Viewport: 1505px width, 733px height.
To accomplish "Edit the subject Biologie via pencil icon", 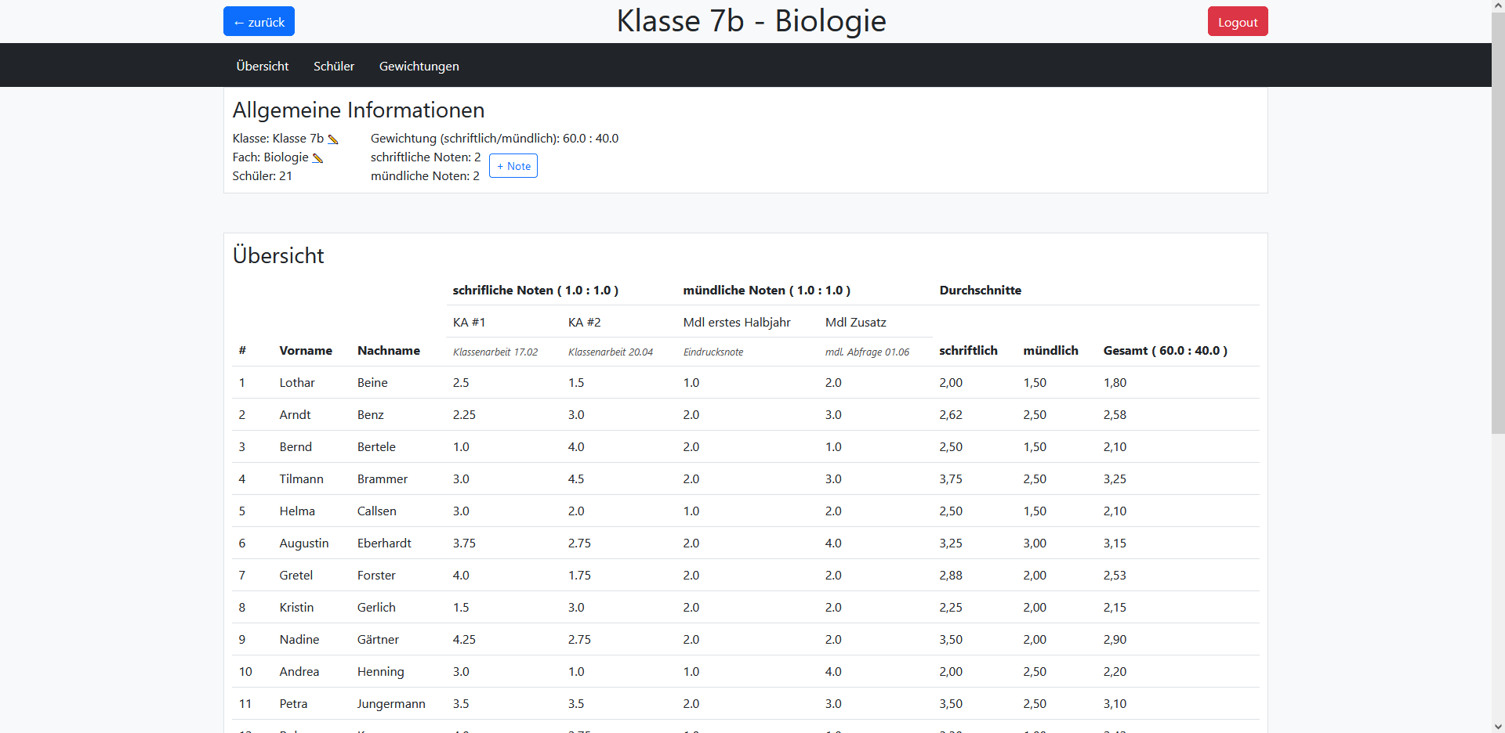I will pos(317,157).
